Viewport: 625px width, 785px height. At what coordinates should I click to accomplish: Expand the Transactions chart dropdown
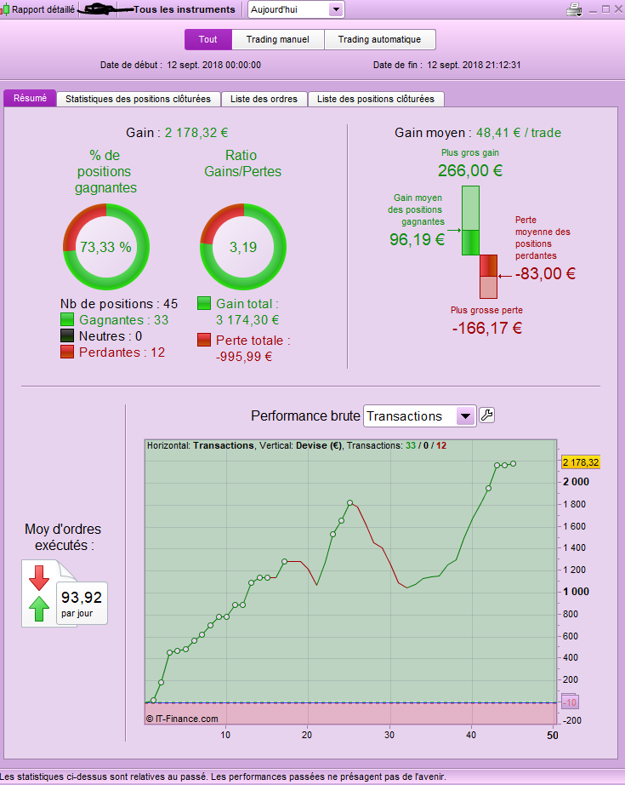[x=419, y=416]
